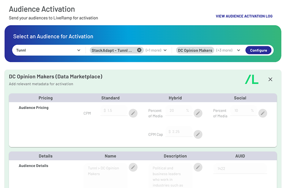The width and height of the screenshot is (287, 188).
Task: Edit the audience Name field
Action: [x=133, y=167]
